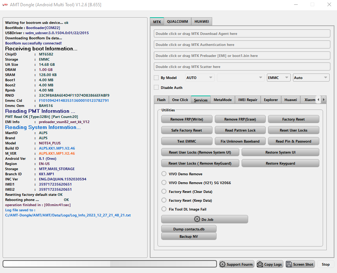Click Safe Factory Reset button
Viewport: 337px width, 273px height.
187,130
